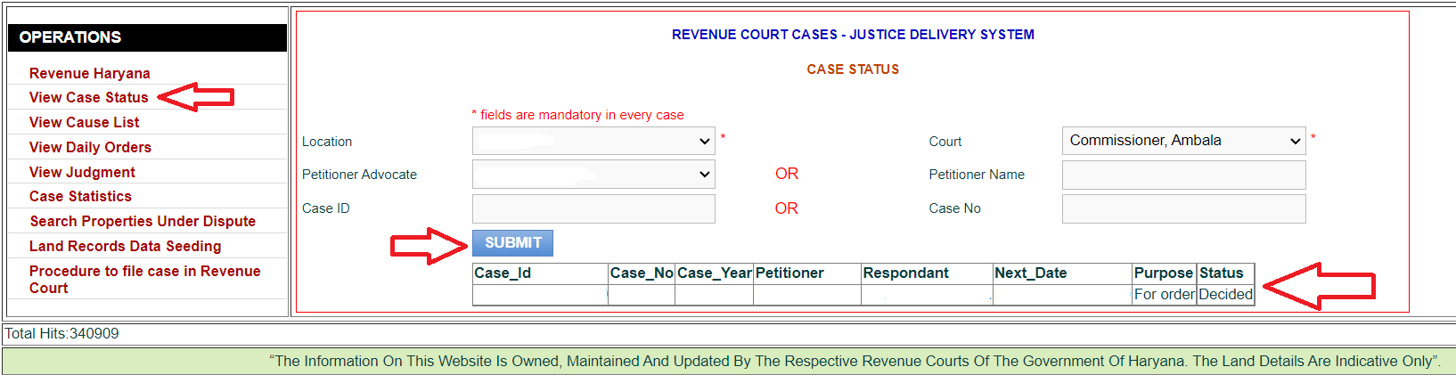Open View Cause List
1456x375 pixels.
(x=84, y=122)
